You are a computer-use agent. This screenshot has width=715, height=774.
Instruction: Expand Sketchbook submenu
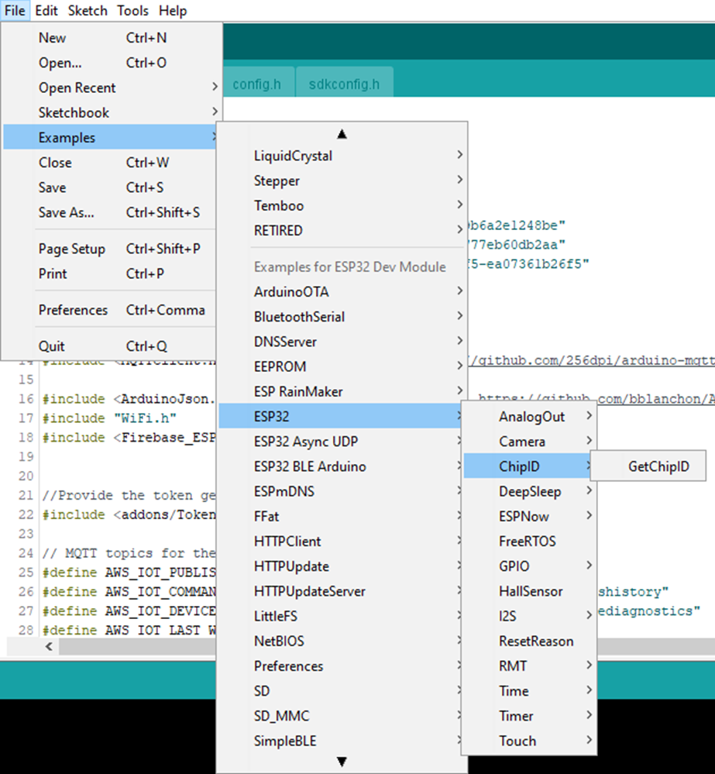pos(111,112)
